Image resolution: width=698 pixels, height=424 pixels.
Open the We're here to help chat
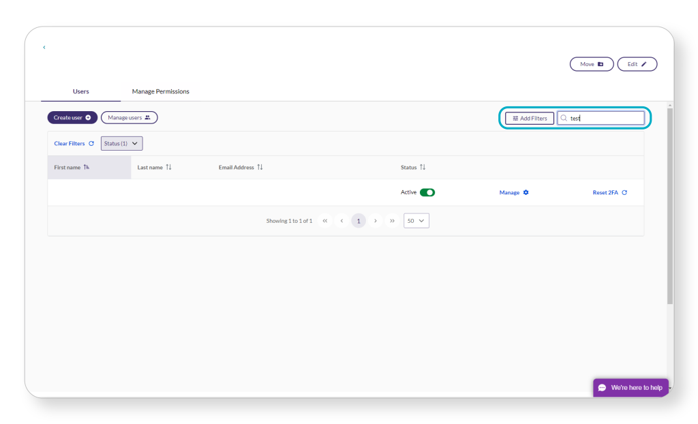coord(631,387)
